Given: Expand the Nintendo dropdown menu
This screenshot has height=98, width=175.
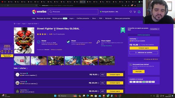Looking at the screenshot, I should (x=109, y=19).
